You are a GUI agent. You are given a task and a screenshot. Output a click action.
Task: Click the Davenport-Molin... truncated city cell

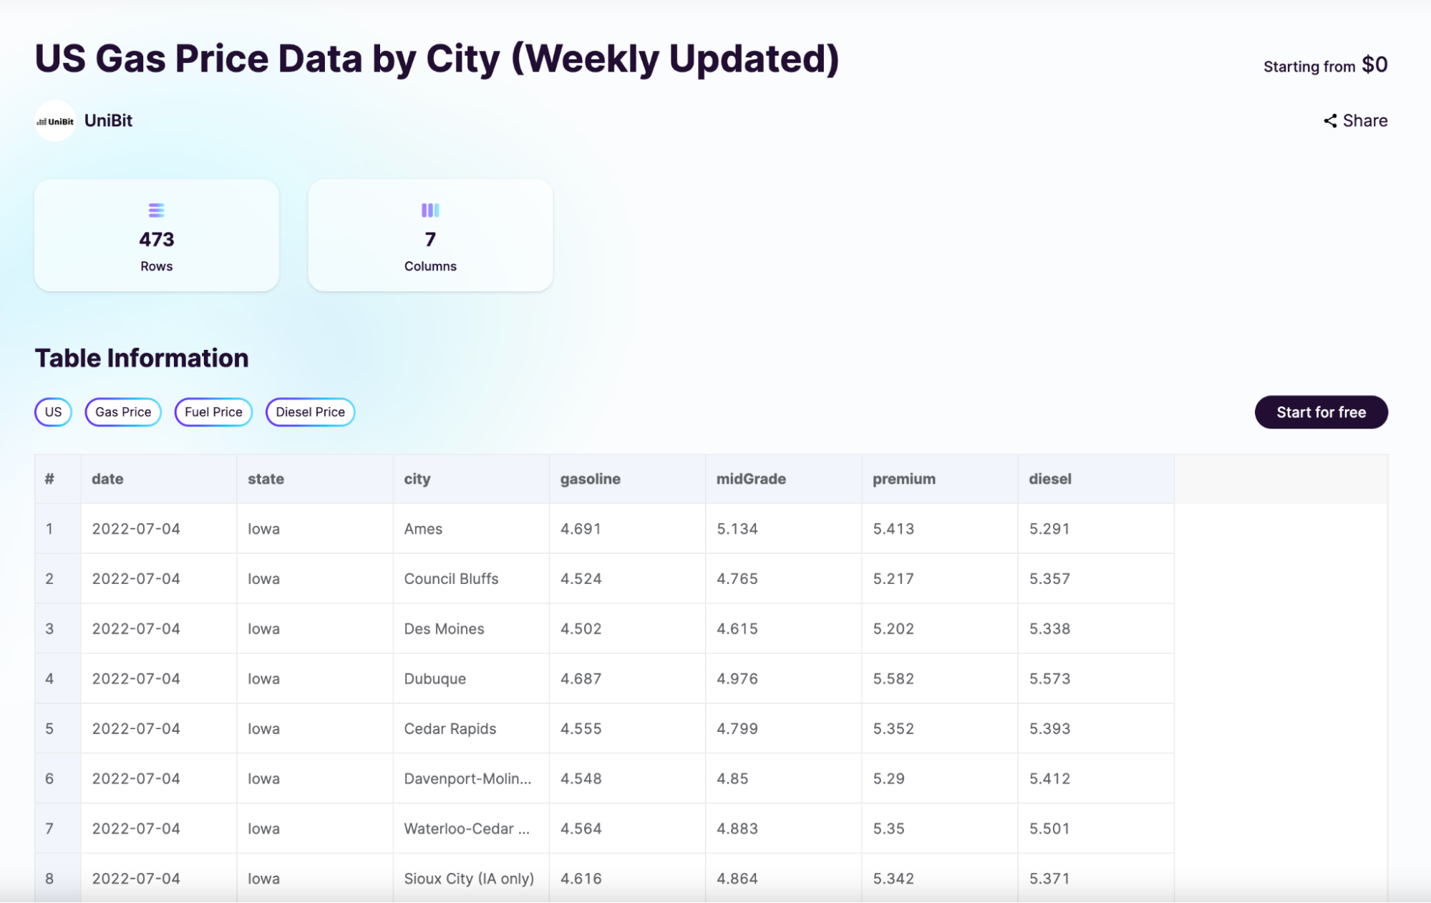[467, 778]
